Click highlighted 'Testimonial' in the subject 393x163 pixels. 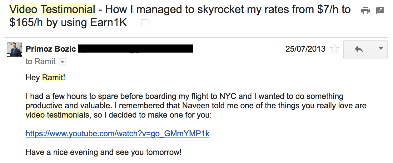[68, 10]
